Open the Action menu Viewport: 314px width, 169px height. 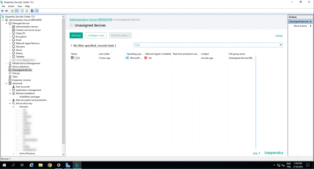click(11, 6)
